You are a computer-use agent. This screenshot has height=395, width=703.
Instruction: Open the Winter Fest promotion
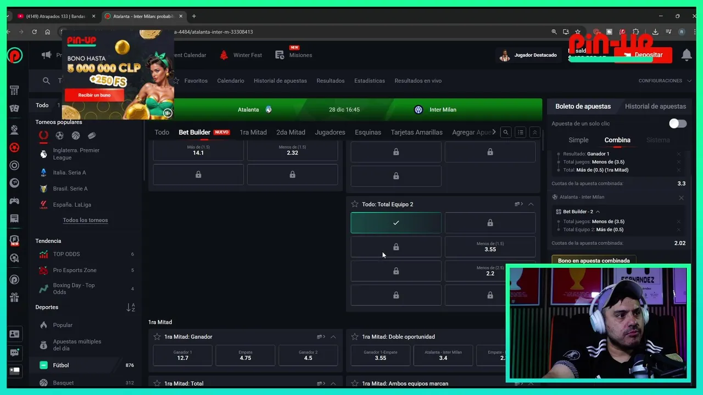click(241, 55)
